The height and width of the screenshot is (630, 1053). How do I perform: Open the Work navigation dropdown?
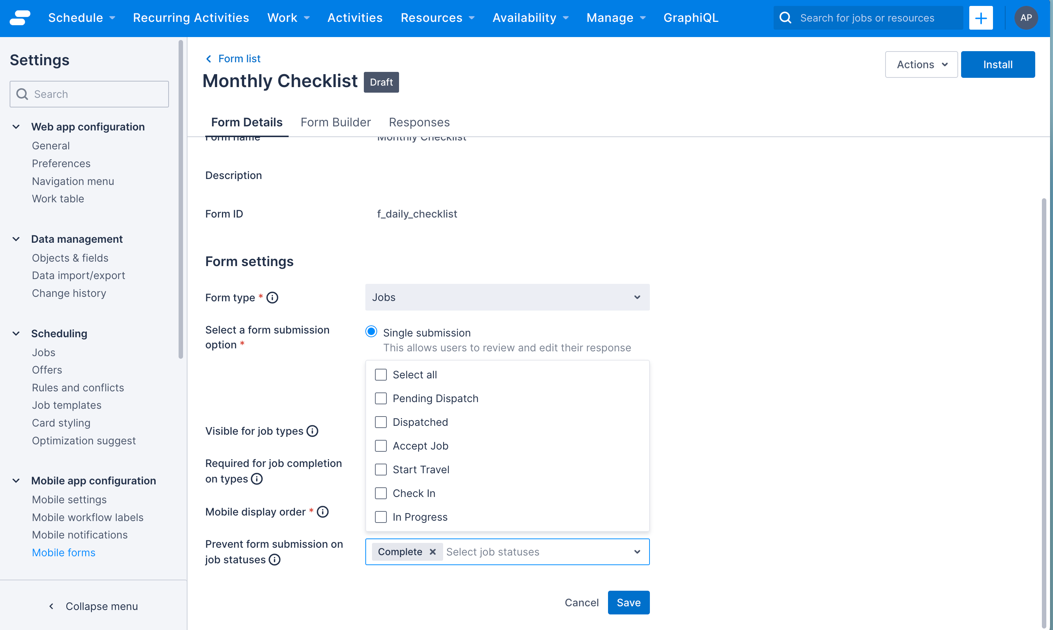click(x=288, y=18)
